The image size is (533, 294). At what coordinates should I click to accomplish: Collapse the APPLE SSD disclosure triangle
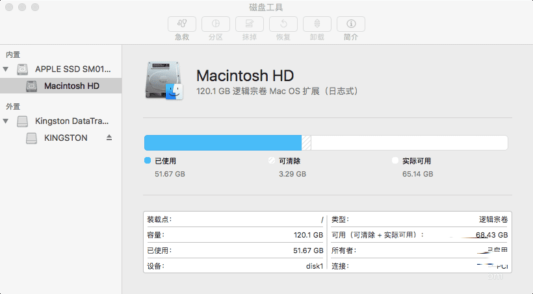(x=6, y=69)
